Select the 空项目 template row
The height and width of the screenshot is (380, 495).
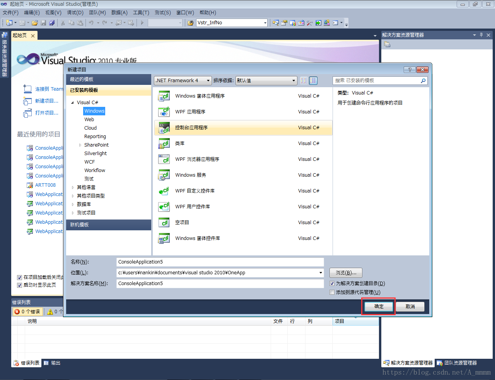click(x=243, y=223)
